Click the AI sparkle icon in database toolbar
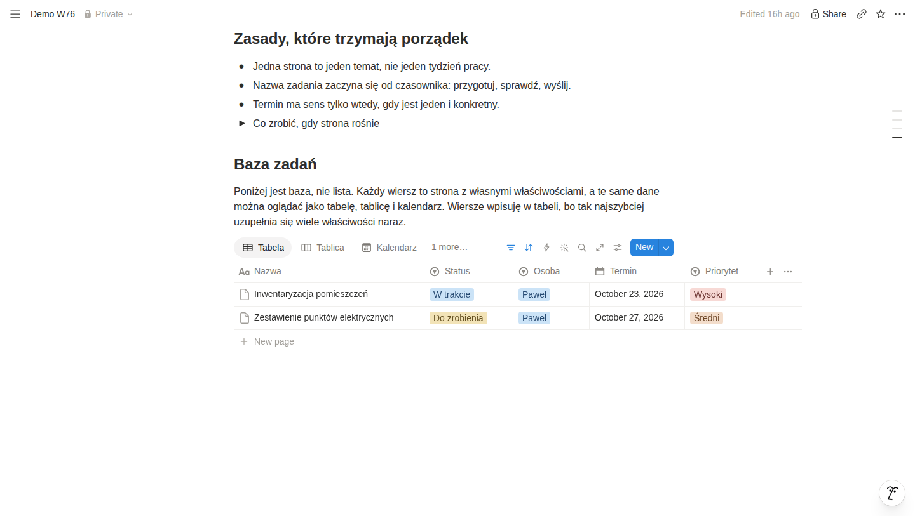915x516 pixels. click(x=564, y=248)
